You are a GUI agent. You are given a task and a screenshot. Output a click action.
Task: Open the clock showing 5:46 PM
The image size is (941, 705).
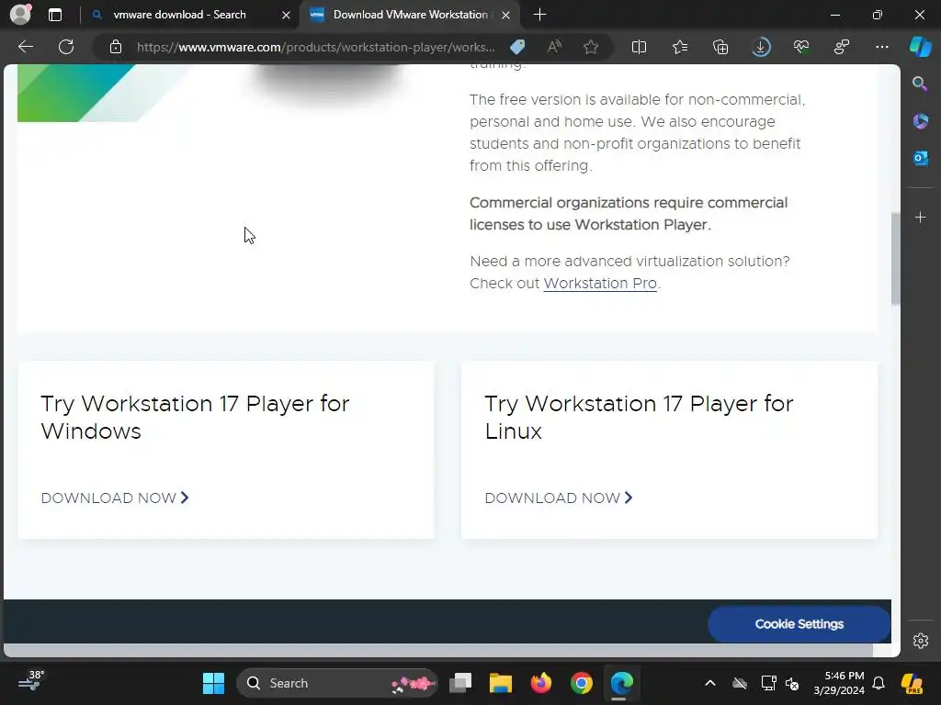839,683
